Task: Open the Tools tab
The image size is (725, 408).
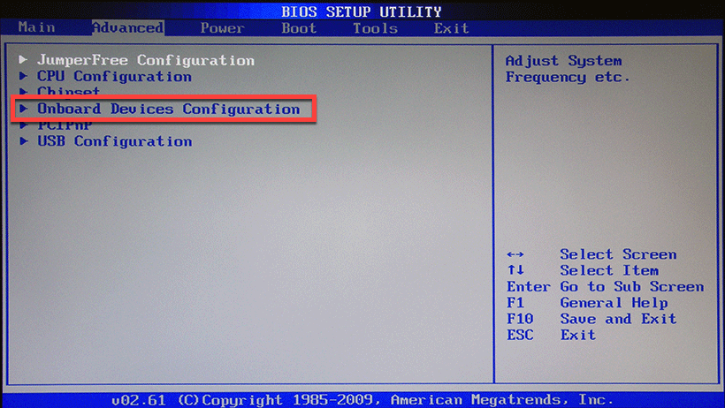Action: [x=375, y=27]
